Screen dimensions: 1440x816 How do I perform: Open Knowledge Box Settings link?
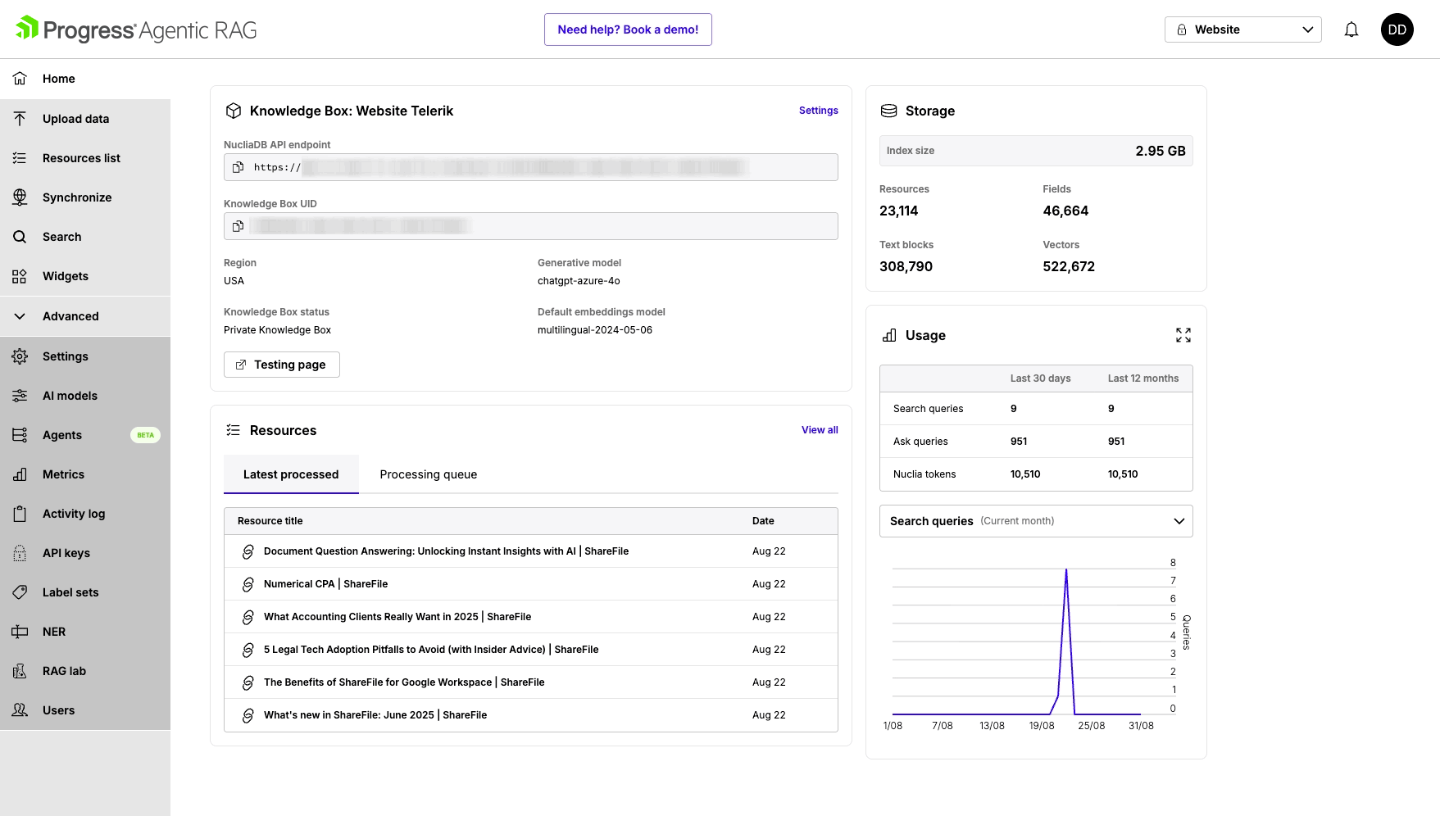click(x=818, y=111)
